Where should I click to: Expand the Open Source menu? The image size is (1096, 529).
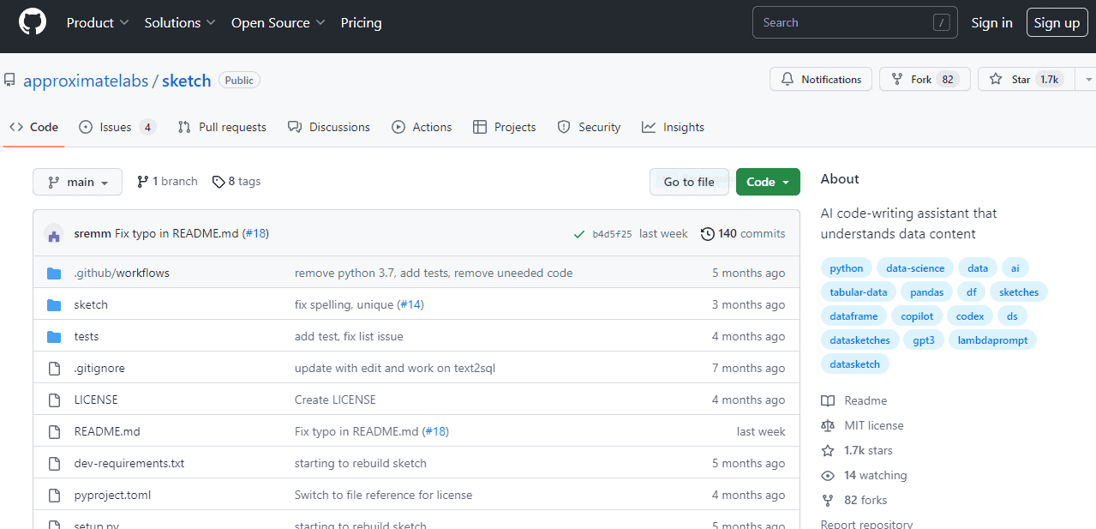tap(278, 23)
